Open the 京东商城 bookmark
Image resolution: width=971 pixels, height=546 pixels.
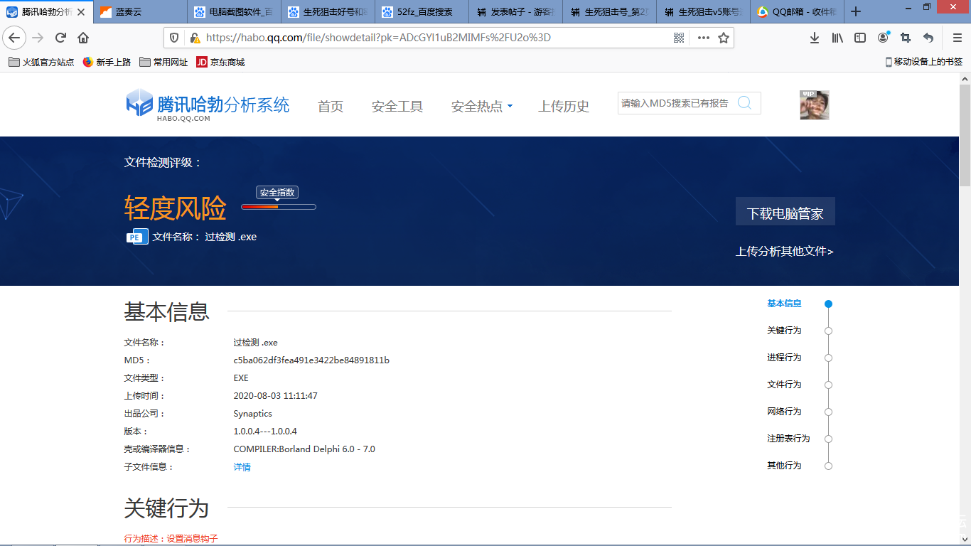(x=220, y=63)
